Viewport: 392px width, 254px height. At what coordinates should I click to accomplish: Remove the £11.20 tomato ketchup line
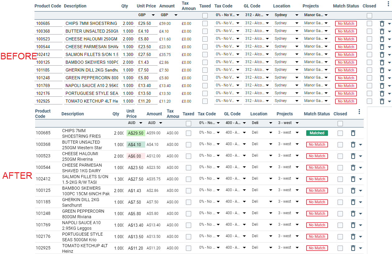pyautogui.click(x=382, y=101)
